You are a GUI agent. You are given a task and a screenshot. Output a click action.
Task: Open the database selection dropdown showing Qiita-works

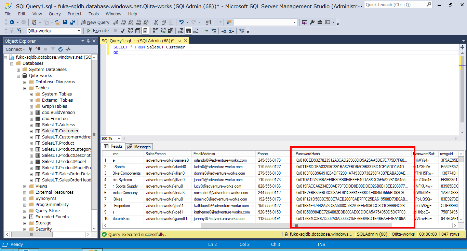coord(79,30)
